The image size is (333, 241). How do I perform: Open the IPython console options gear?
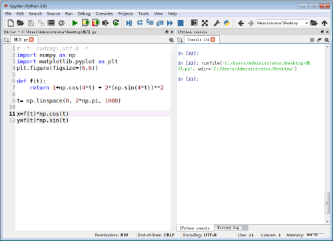coord(326,40)
